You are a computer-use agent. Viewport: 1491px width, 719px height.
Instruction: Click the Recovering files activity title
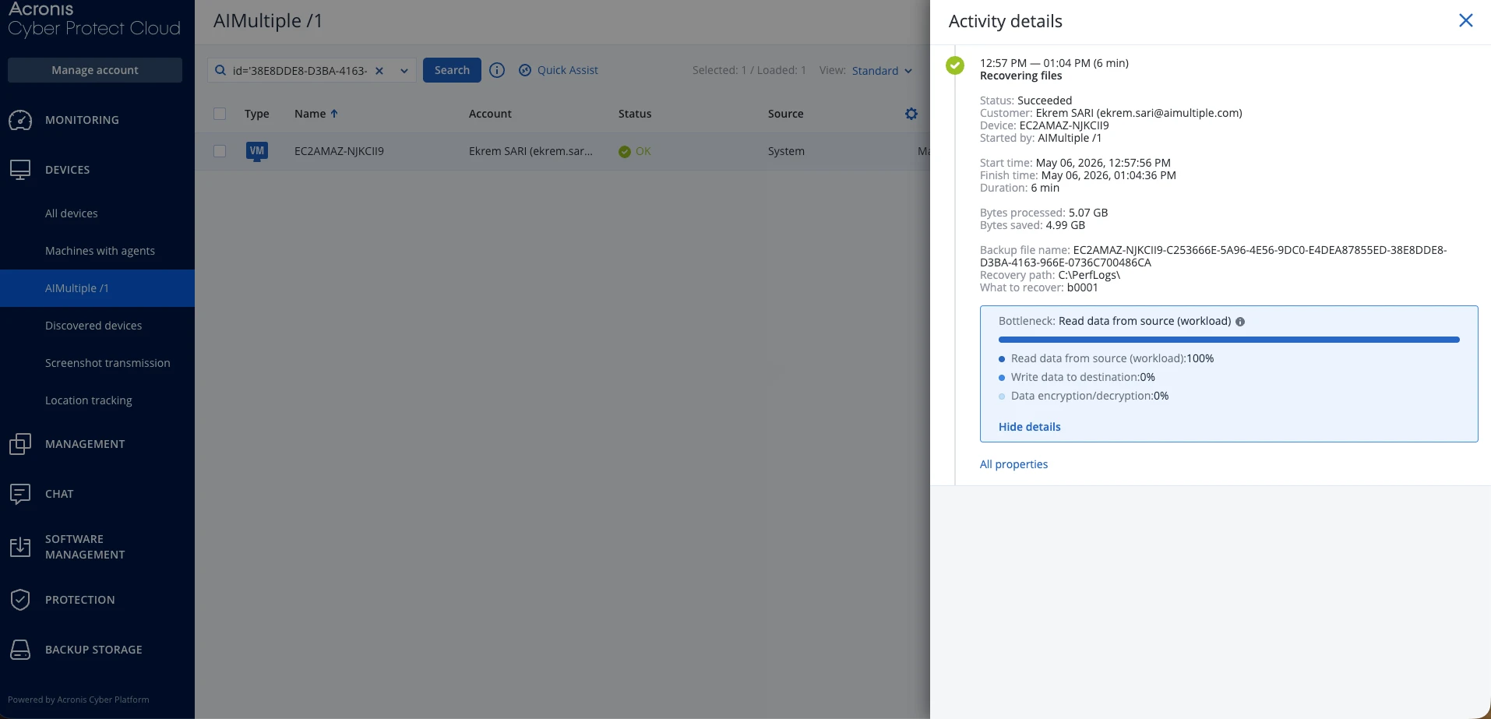point(1020,76)
